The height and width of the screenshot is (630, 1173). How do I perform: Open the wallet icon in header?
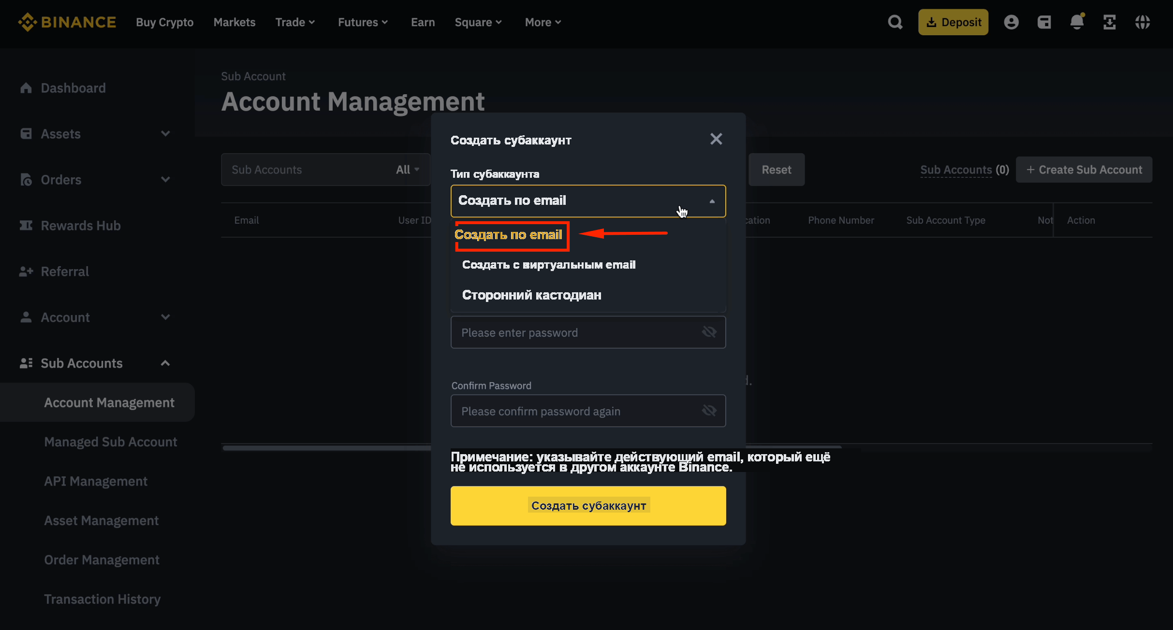pyautogui.click(x=1044, y=22)
